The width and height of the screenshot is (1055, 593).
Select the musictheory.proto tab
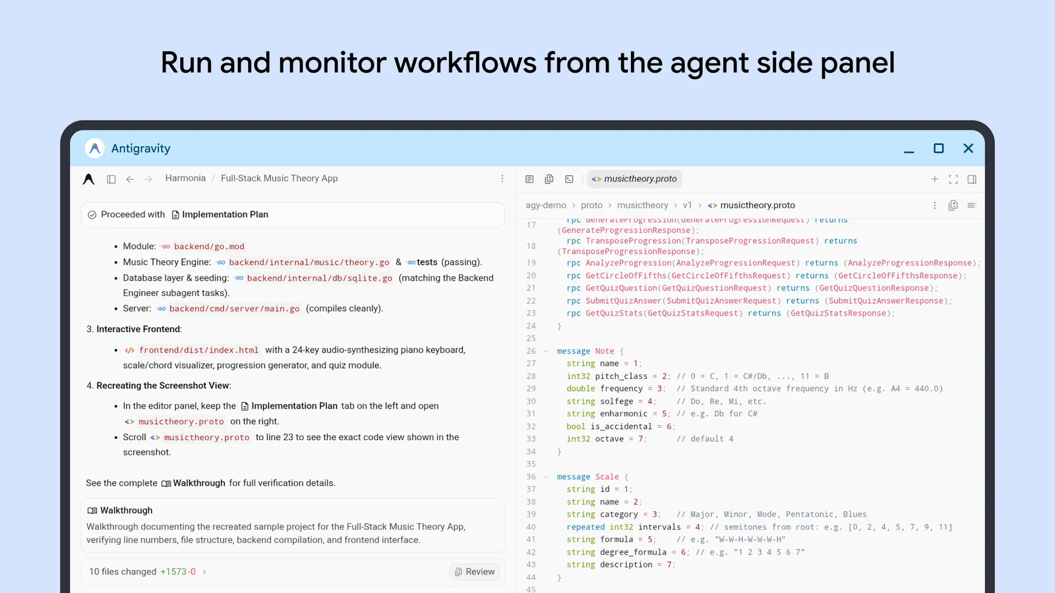634,179
